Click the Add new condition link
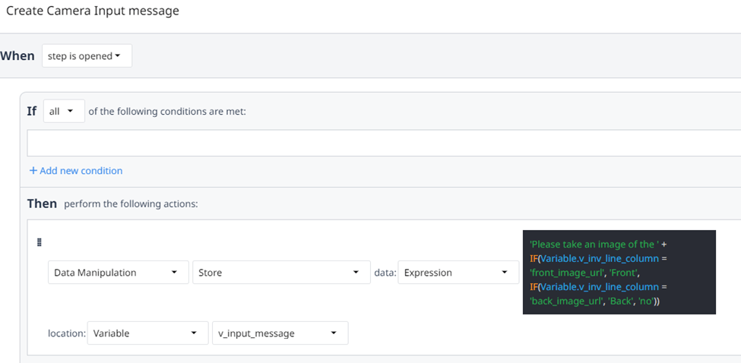 coord(81,171)
